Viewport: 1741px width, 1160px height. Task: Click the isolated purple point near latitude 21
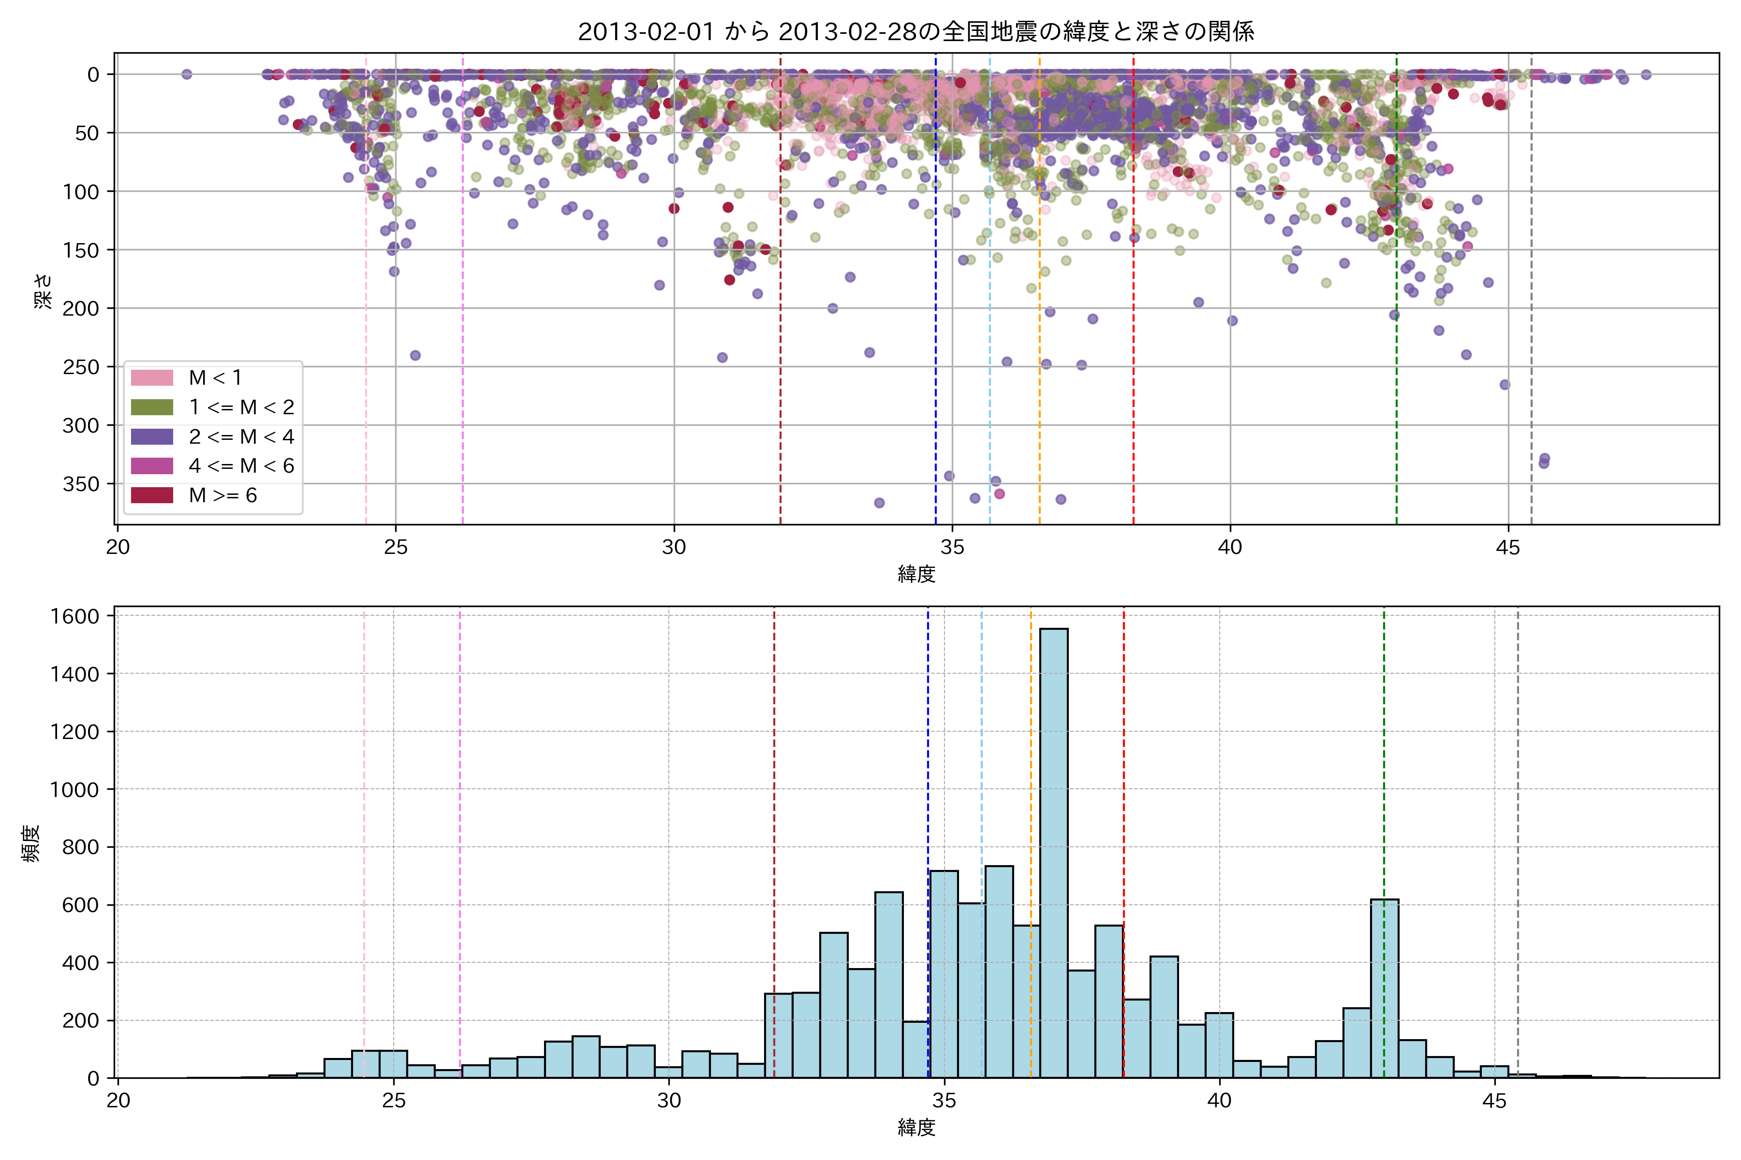[x=187, y=74]
